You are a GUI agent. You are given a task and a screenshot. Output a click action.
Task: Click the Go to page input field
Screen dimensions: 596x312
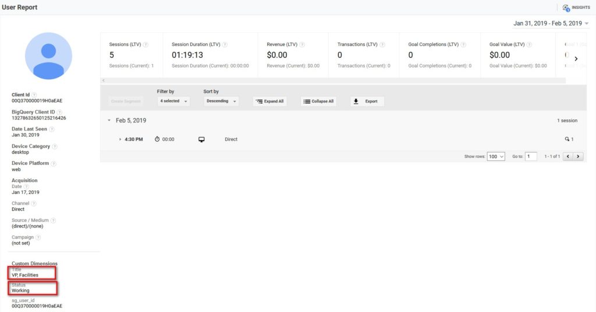(x=531, y=156)
